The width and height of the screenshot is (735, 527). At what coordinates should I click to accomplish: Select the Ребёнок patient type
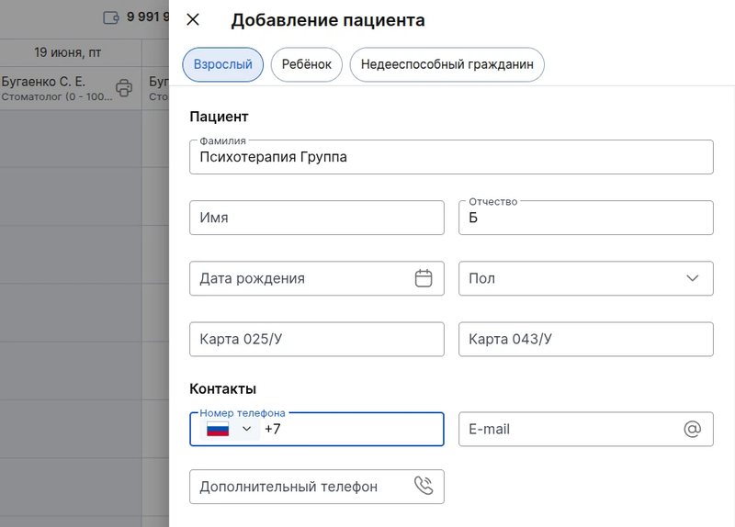tap(307, 64)
